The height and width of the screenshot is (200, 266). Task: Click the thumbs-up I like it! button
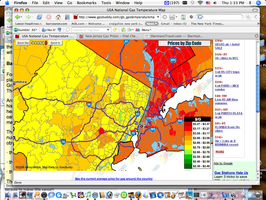coord(49,30)
